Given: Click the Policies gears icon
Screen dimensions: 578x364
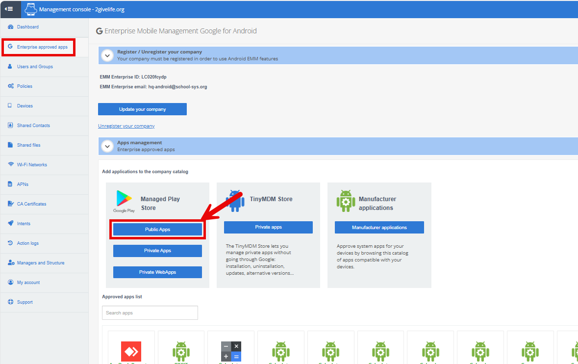Looking at the screenshot, I should tap(10, 86).
